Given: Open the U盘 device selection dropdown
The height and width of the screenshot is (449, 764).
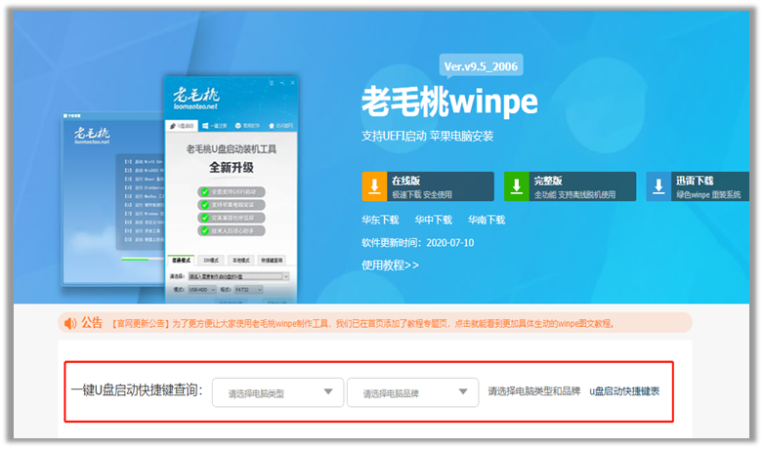Looking at the screenshot, I should [x=238, y=276].
